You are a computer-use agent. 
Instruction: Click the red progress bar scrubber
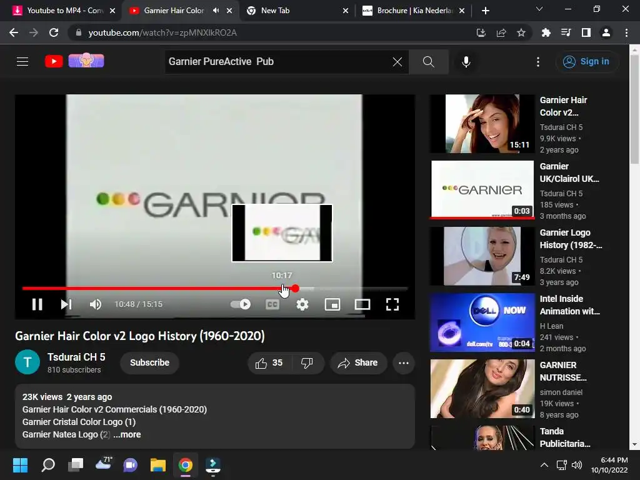[295, 289]
